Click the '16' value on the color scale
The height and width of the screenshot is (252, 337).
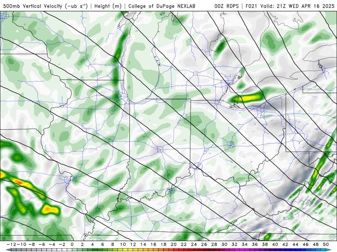coord(153,244)
